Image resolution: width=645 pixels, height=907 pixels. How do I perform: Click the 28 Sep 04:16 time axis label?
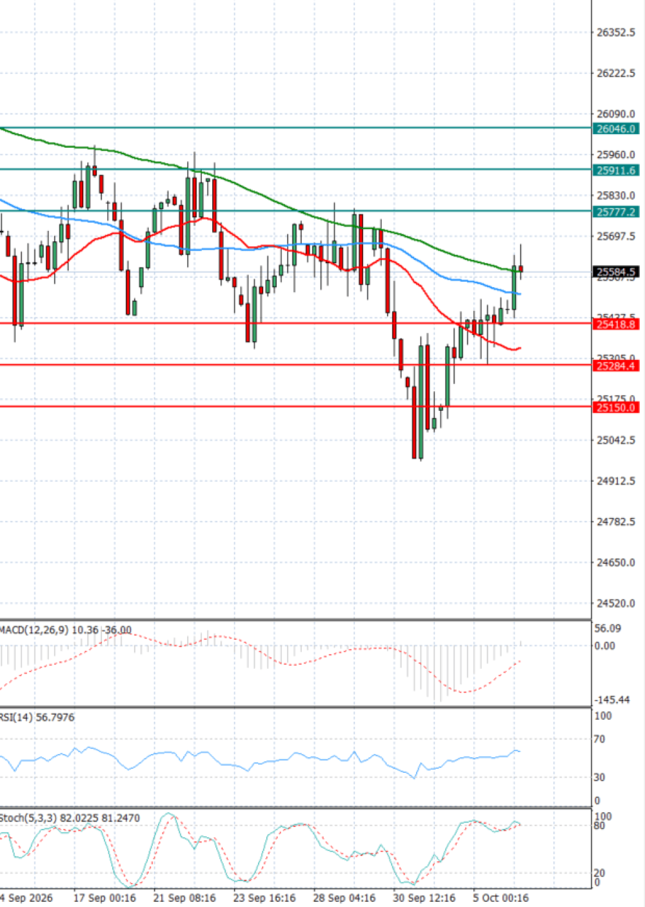tap(344, 897)
